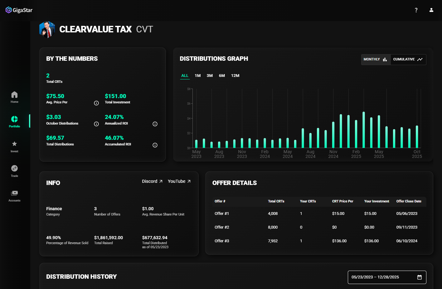Select the 12M time range tab
442x289 pixels.
tap(235, 75)
